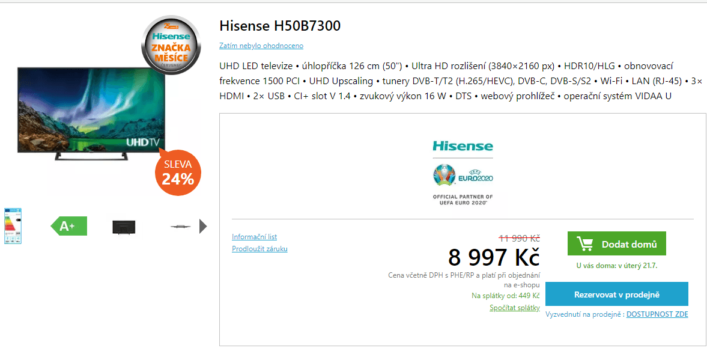
Task: Click the 8 997 Kč price
Action: [494, 258]
